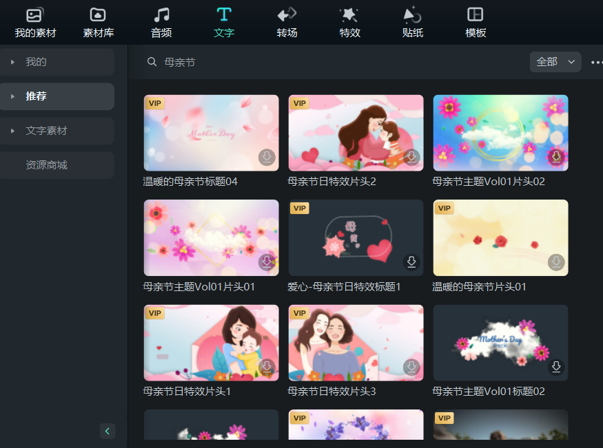Open the 模板 templates panel
The height and width of the screenshot is (448, 603).
point(475,22)
